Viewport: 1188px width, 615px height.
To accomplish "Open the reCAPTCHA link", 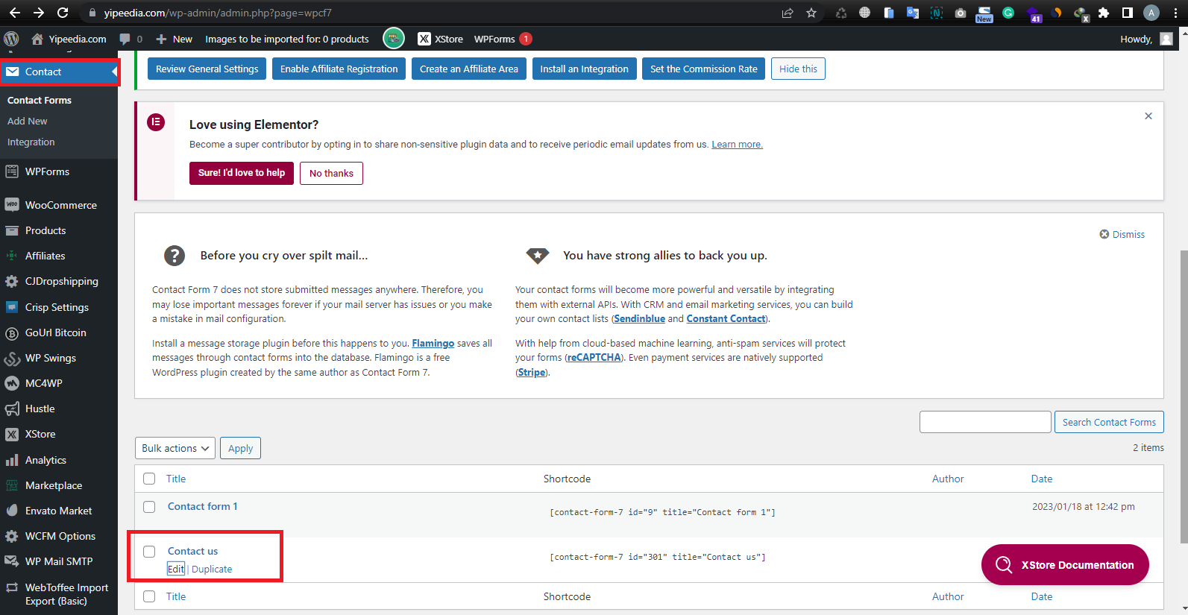I will [594, 357].
